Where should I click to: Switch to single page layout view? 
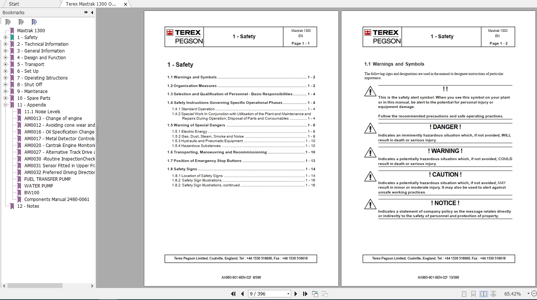[x=464, y=294]
